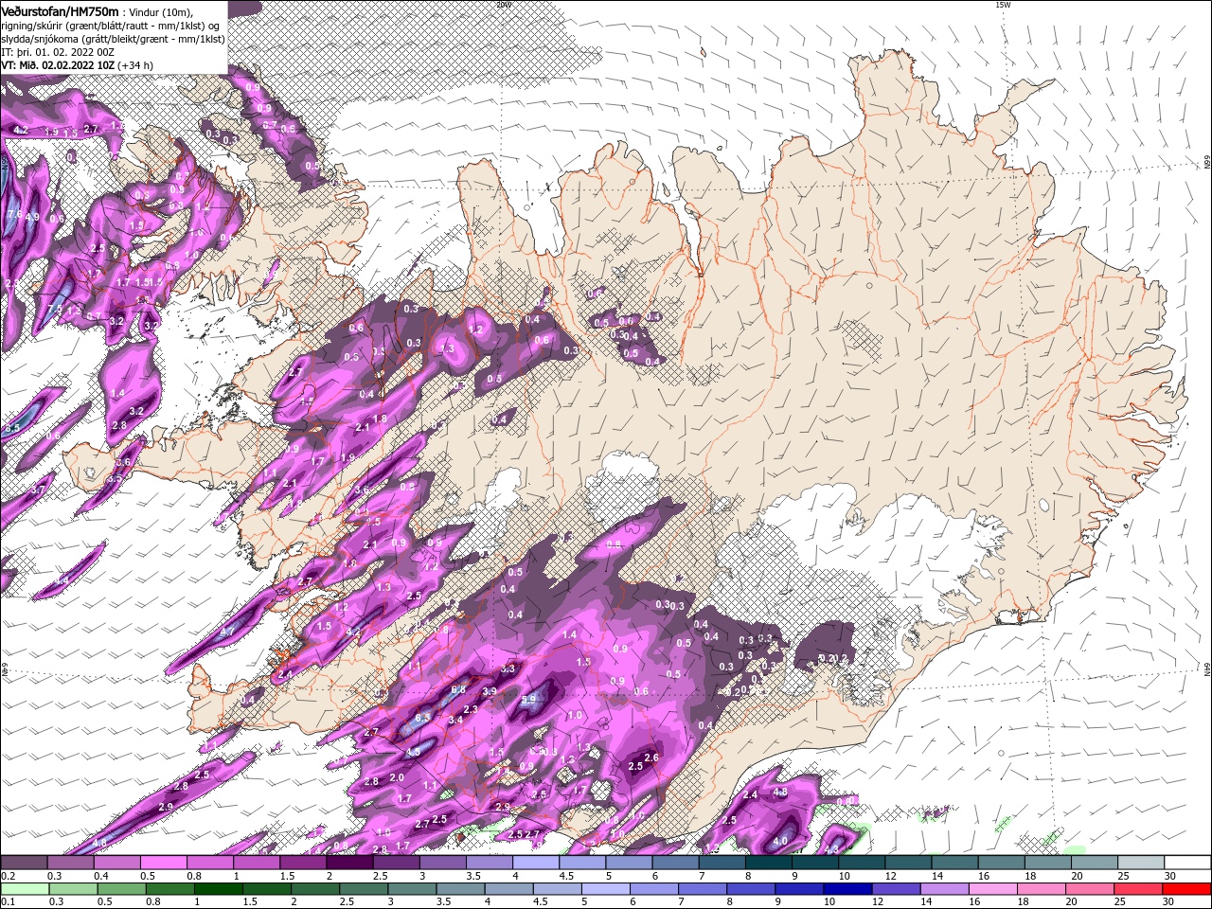Click the valid time 'VT: Mið. 02.02.2022 10Z'
The image size is (1212, 909).
58,65
